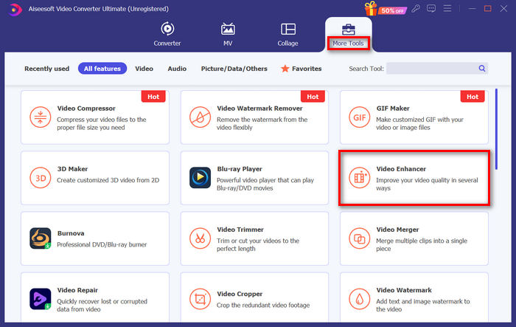Viewport: 516px width, 327px height.
Task: Open the Collage tab
Action: click(287, 34)
